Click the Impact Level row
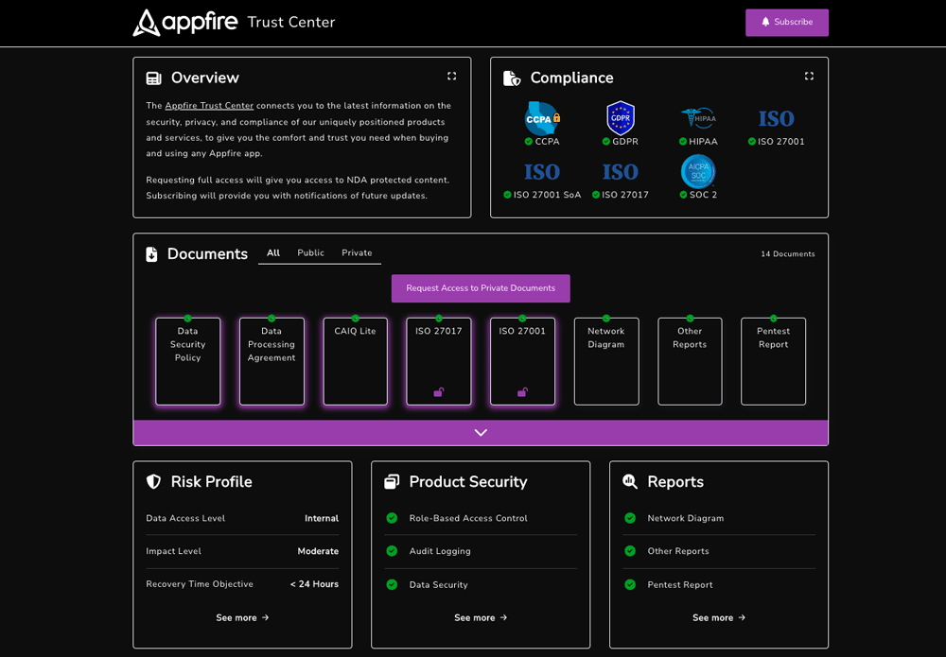The width and height of the screenshot is (946, 657). (242, 551)
